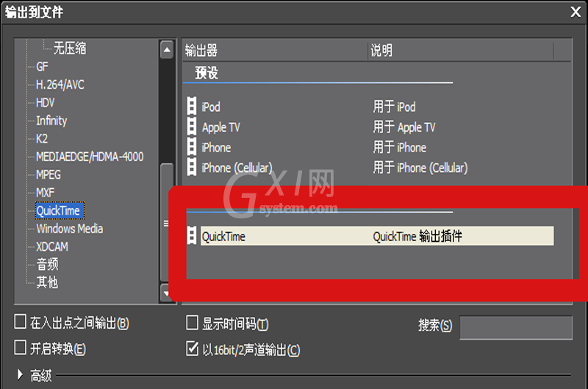
Task: Click the film icon beside the iPhone preset
Action: tap(192, 146)
